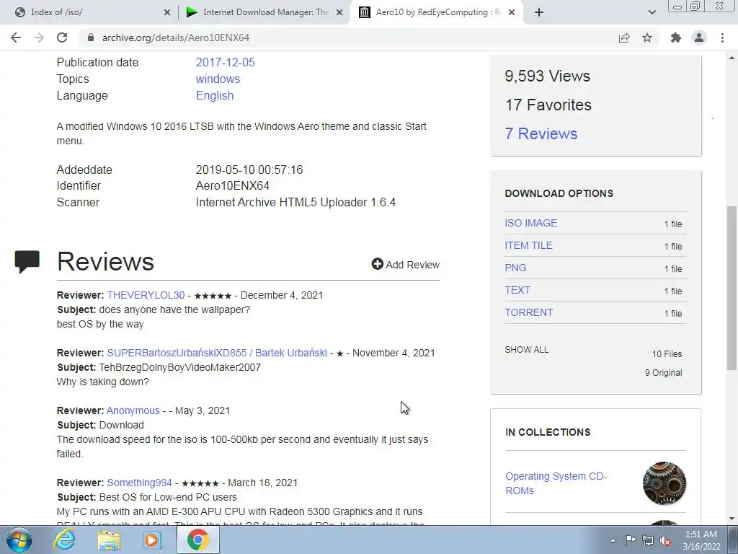Click the Chrome taskbar icon
738x554 pixels.
197,540
